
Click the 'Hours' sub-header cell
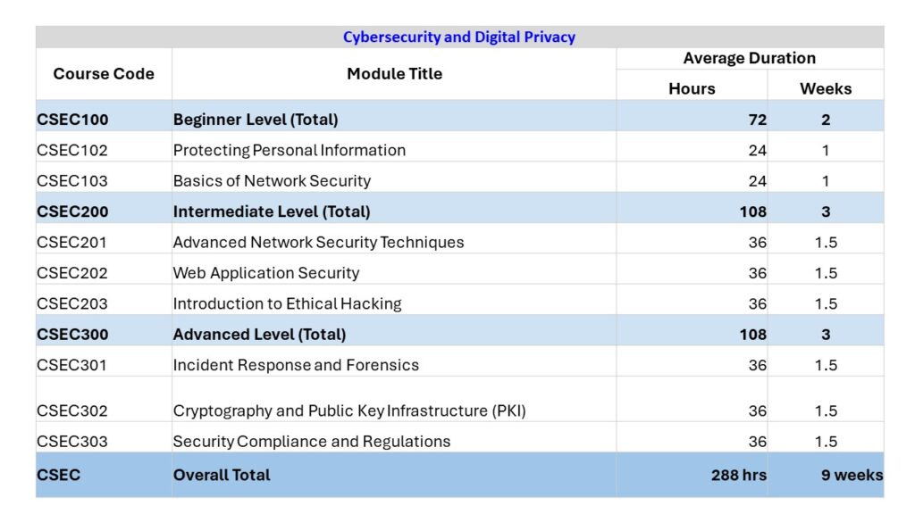pos(692,88)
